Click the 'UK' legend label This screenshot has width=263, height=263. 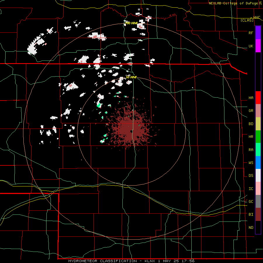tap(251, 46)
